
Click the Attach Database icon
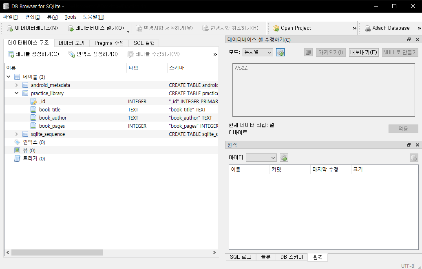pyautogui.click(x=368, y=28)
